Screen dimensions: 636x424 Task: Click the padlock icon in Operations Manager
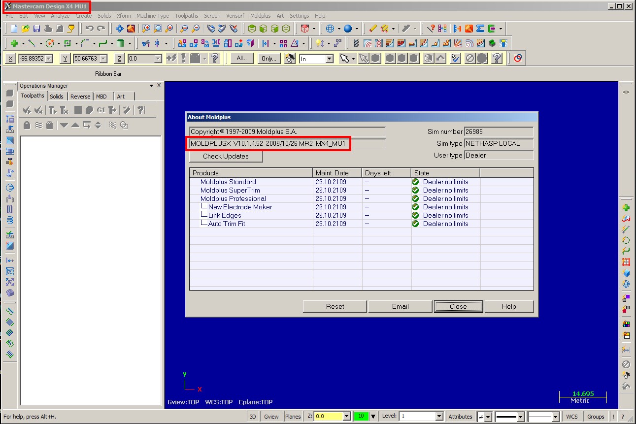[x=27, y=125]
